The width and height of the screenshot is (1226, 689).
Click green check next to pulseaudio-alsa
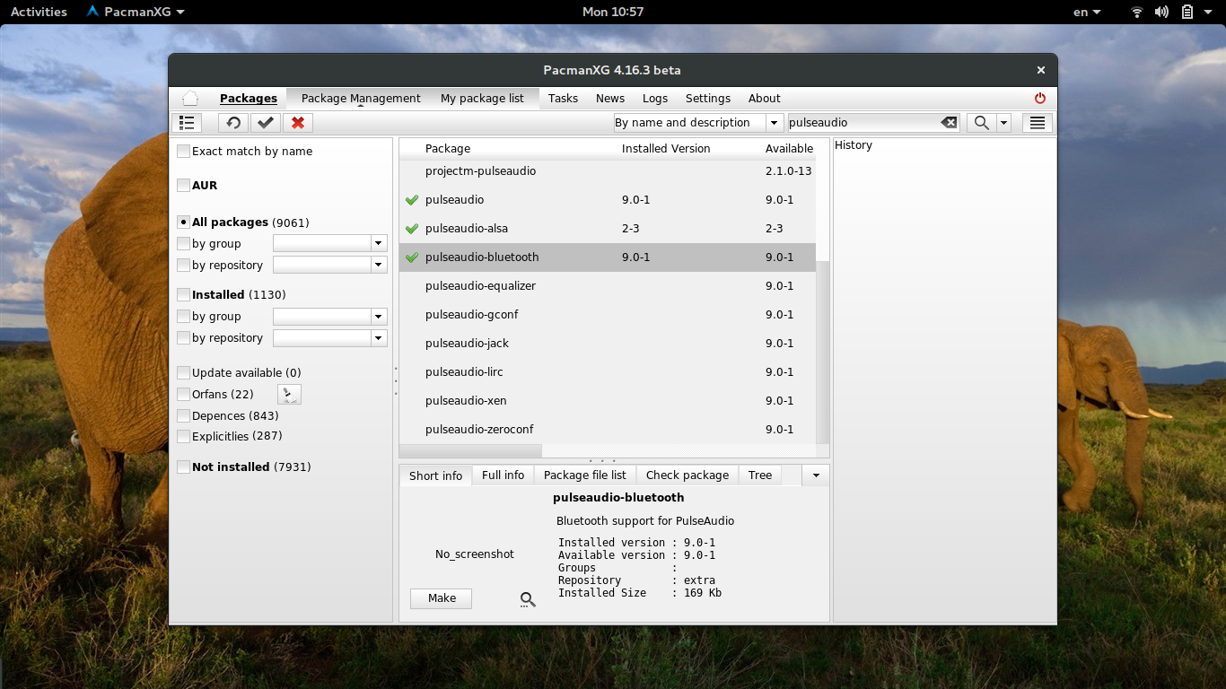pos(412,229)
